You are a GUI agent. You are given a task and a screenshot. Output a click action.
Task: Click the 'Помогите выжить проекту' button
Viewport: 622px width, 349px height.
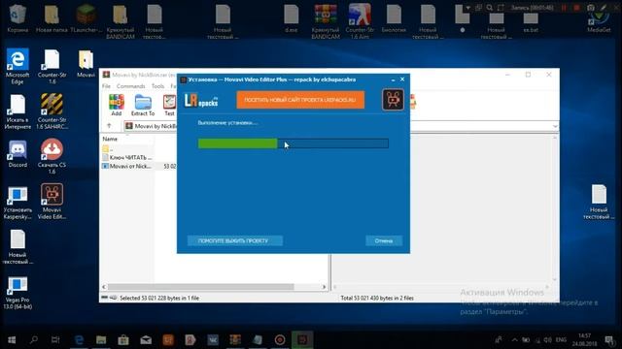(x=235, y=240)
